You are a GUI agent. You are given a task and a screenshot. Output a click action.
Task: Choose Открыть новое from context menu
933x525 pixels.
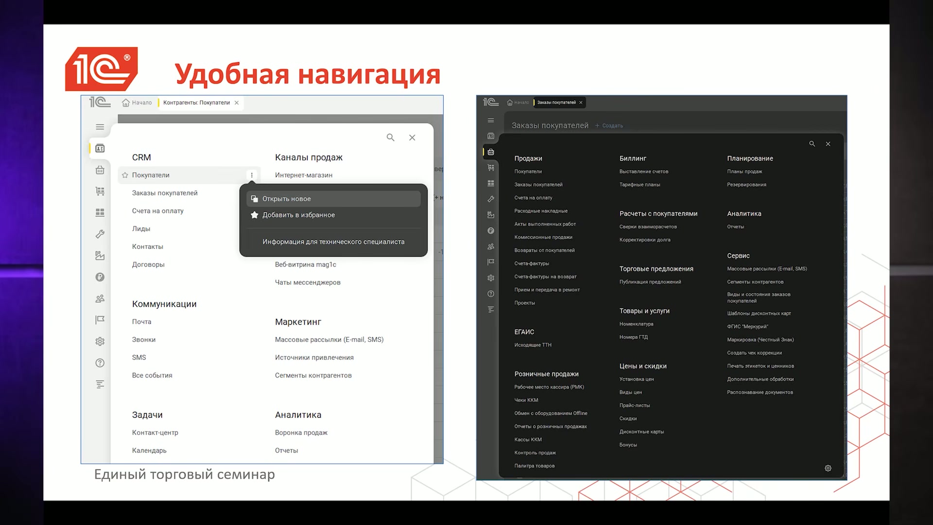[333, 199]
